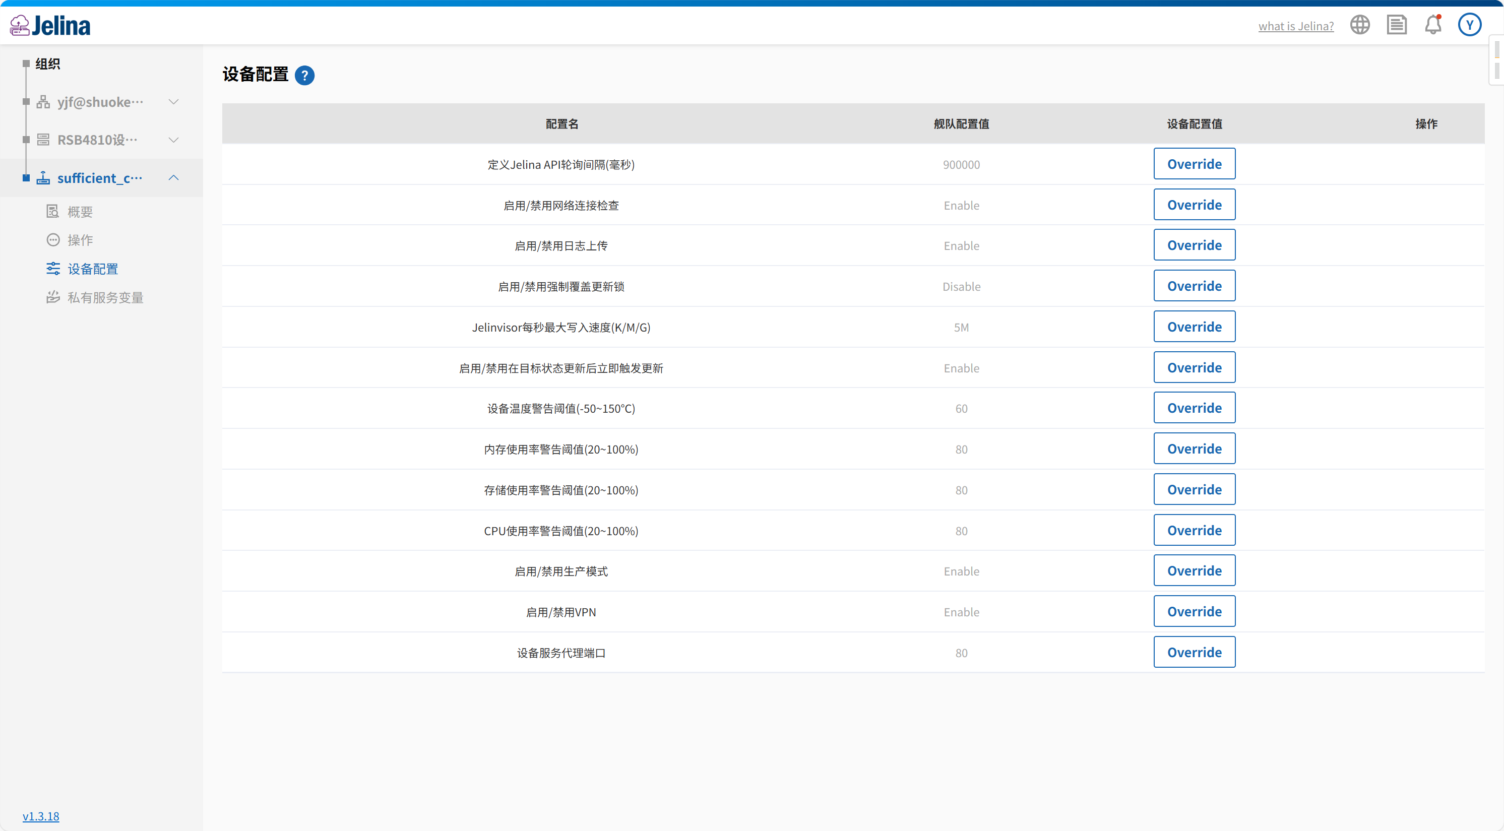Click the v1.3.18 version link
Viewport: 1504px width, 831px height.
pos(41,816)
